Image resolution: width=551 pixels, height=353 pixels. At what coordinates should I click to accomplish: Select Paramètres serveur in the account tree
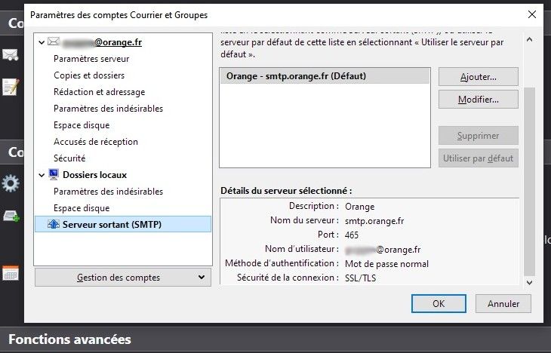click(x=91, y=59)
